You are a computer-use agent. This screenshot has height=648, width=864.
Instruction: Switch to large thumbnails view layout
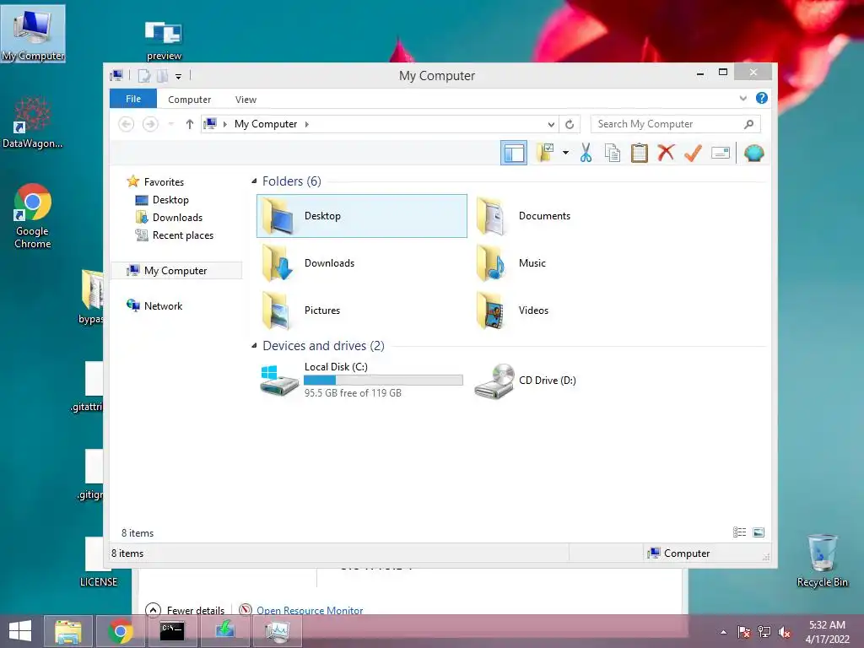point(759,532)
